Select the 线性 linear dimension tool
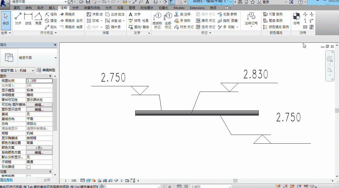The width and height of the screenshot is (339, 188). point(28,19)
